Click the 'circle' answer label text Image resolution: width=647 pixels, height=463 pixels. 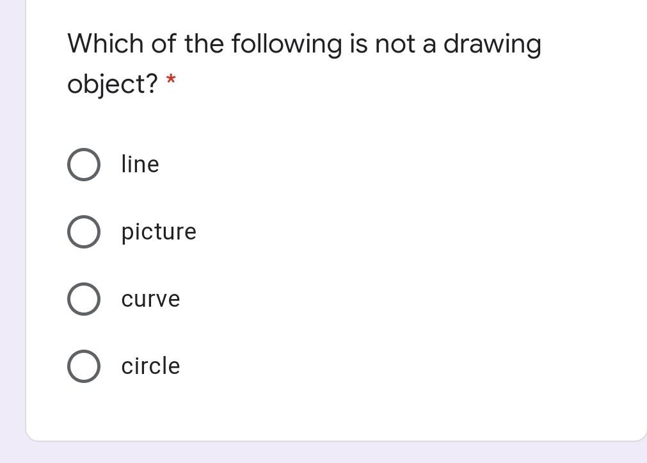[x=150, y=366]
